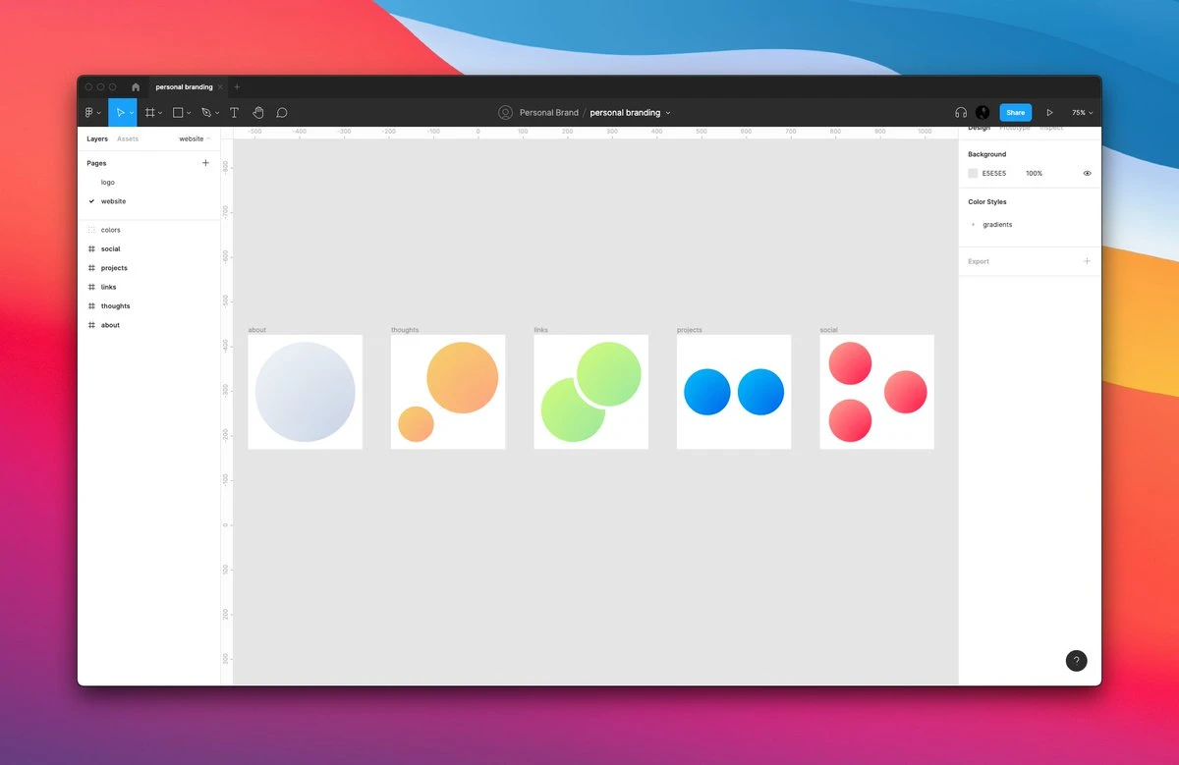Image resolution: width=1179 pixels, height=765 pixels.
Task: Click the headphones audio icon
Action: pyautogui.click(x=960, y=113)
